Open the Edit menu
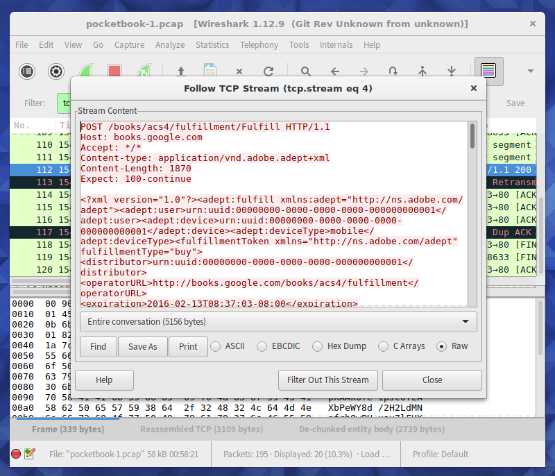 [x=46, y=45]
